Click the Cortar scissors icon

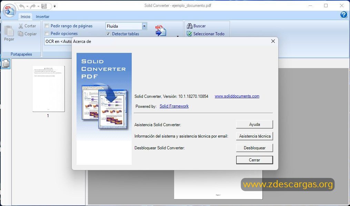(21, 26)
